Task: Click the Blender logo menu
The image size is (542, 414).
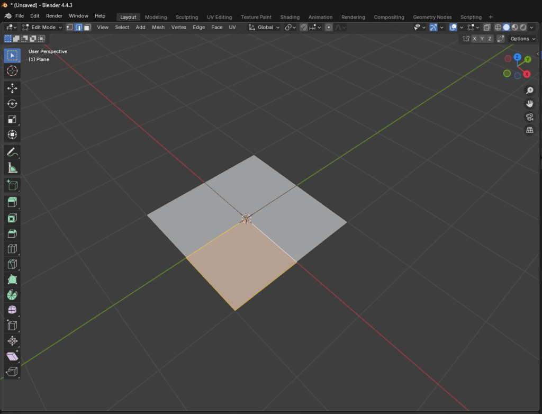Action: point(8,16)
